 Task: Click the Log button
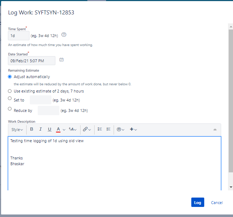point(198,202)
